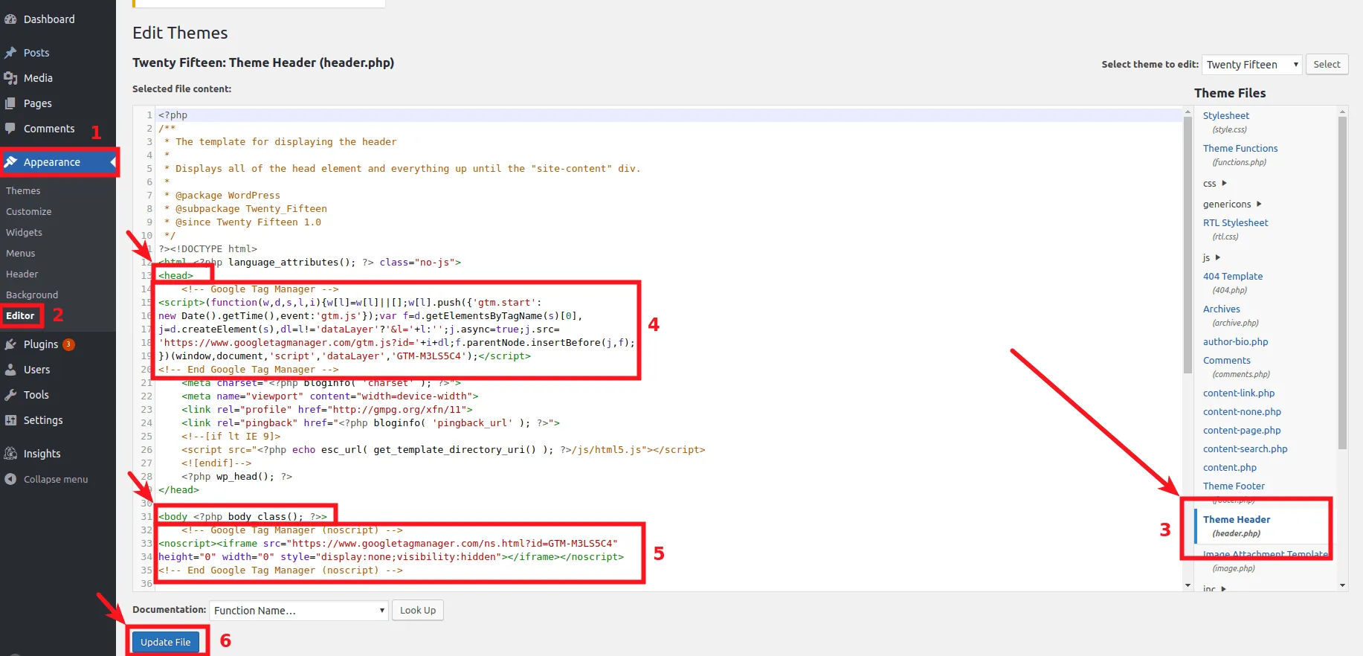
Task: Click the Look Up button
Action: coord(418,611)
